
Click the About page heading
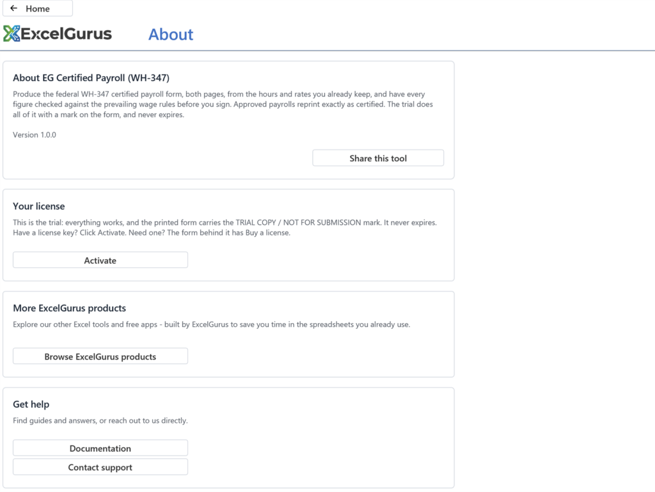171,35
